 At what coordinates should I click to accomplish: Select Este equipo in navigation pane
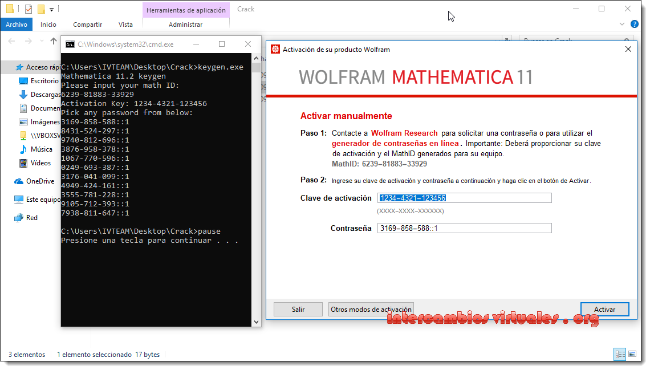click(x=37, y=200)
